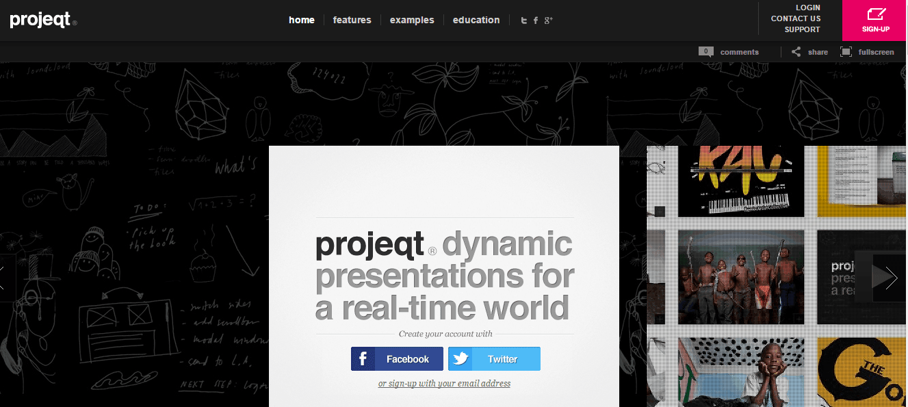Screen dimensions: 908x407
Task: Sign up with Twitter button
Action: [494, 359]
